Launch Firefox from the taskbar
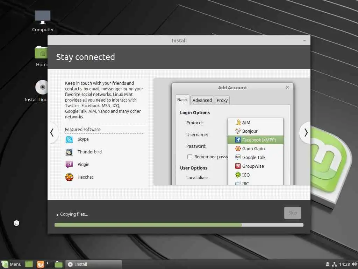The width and height of the screenshot is (358, 269). click(41, 264)
